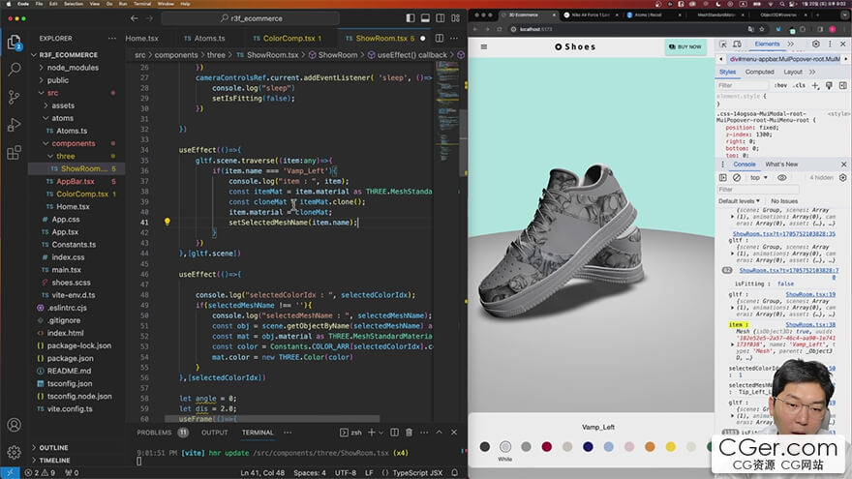Image resolution: width=852 pixels, height=479 pixels.
Task: Open the OUTPUT panel tab
Action: tap(215, 433)
